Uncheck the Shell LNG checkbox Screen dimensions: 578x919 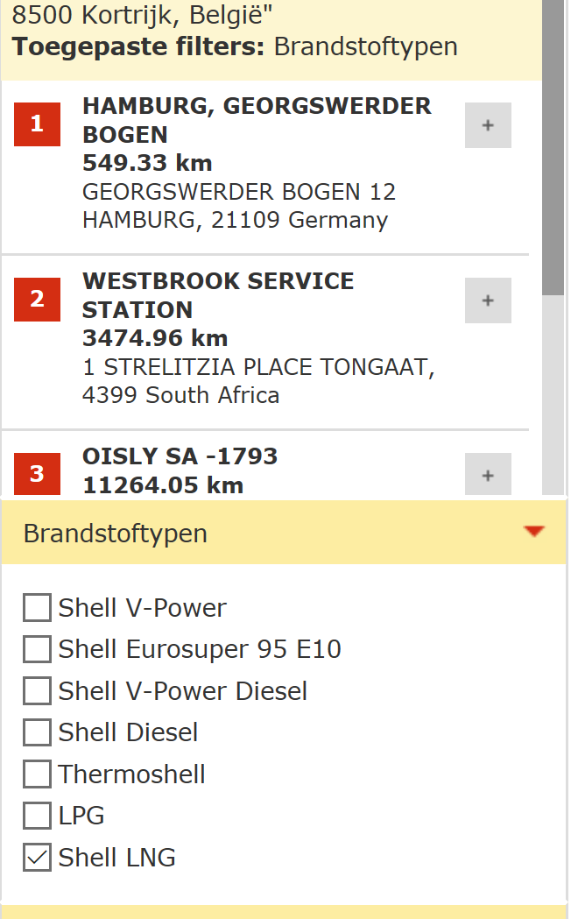37,857
